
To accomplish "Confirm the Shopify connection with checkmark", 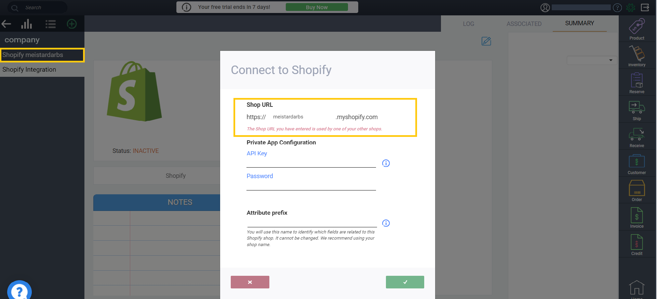I will click(405, 282).
